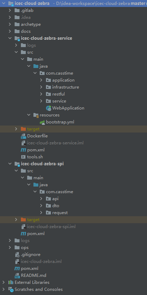
Task: Expand the ops folder arrow
Action: point(10,248)
